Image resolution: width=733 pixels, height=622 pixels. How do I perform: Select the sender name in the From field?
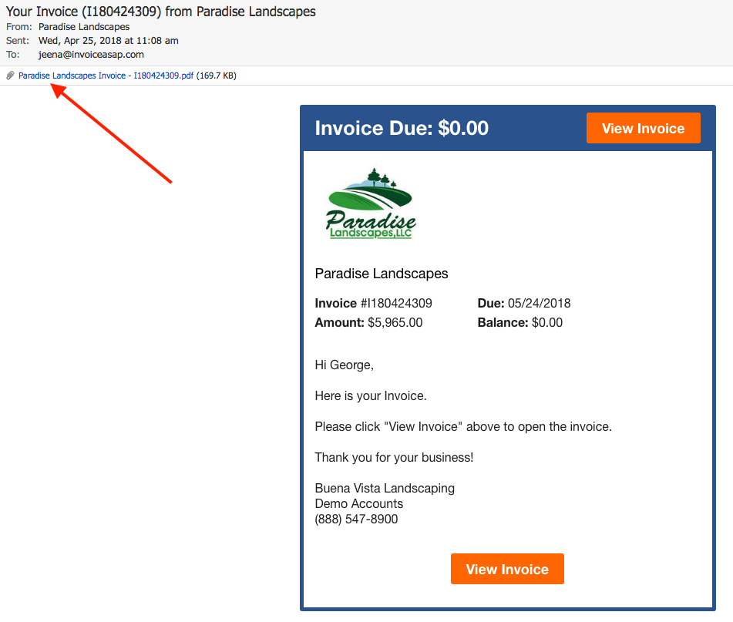click(x=84, y=27)
